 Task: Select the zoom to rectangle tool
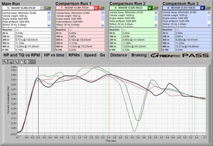click(10, 62)
